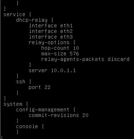
Task: Click the 'relay-options' block heading
Action: 49,43
